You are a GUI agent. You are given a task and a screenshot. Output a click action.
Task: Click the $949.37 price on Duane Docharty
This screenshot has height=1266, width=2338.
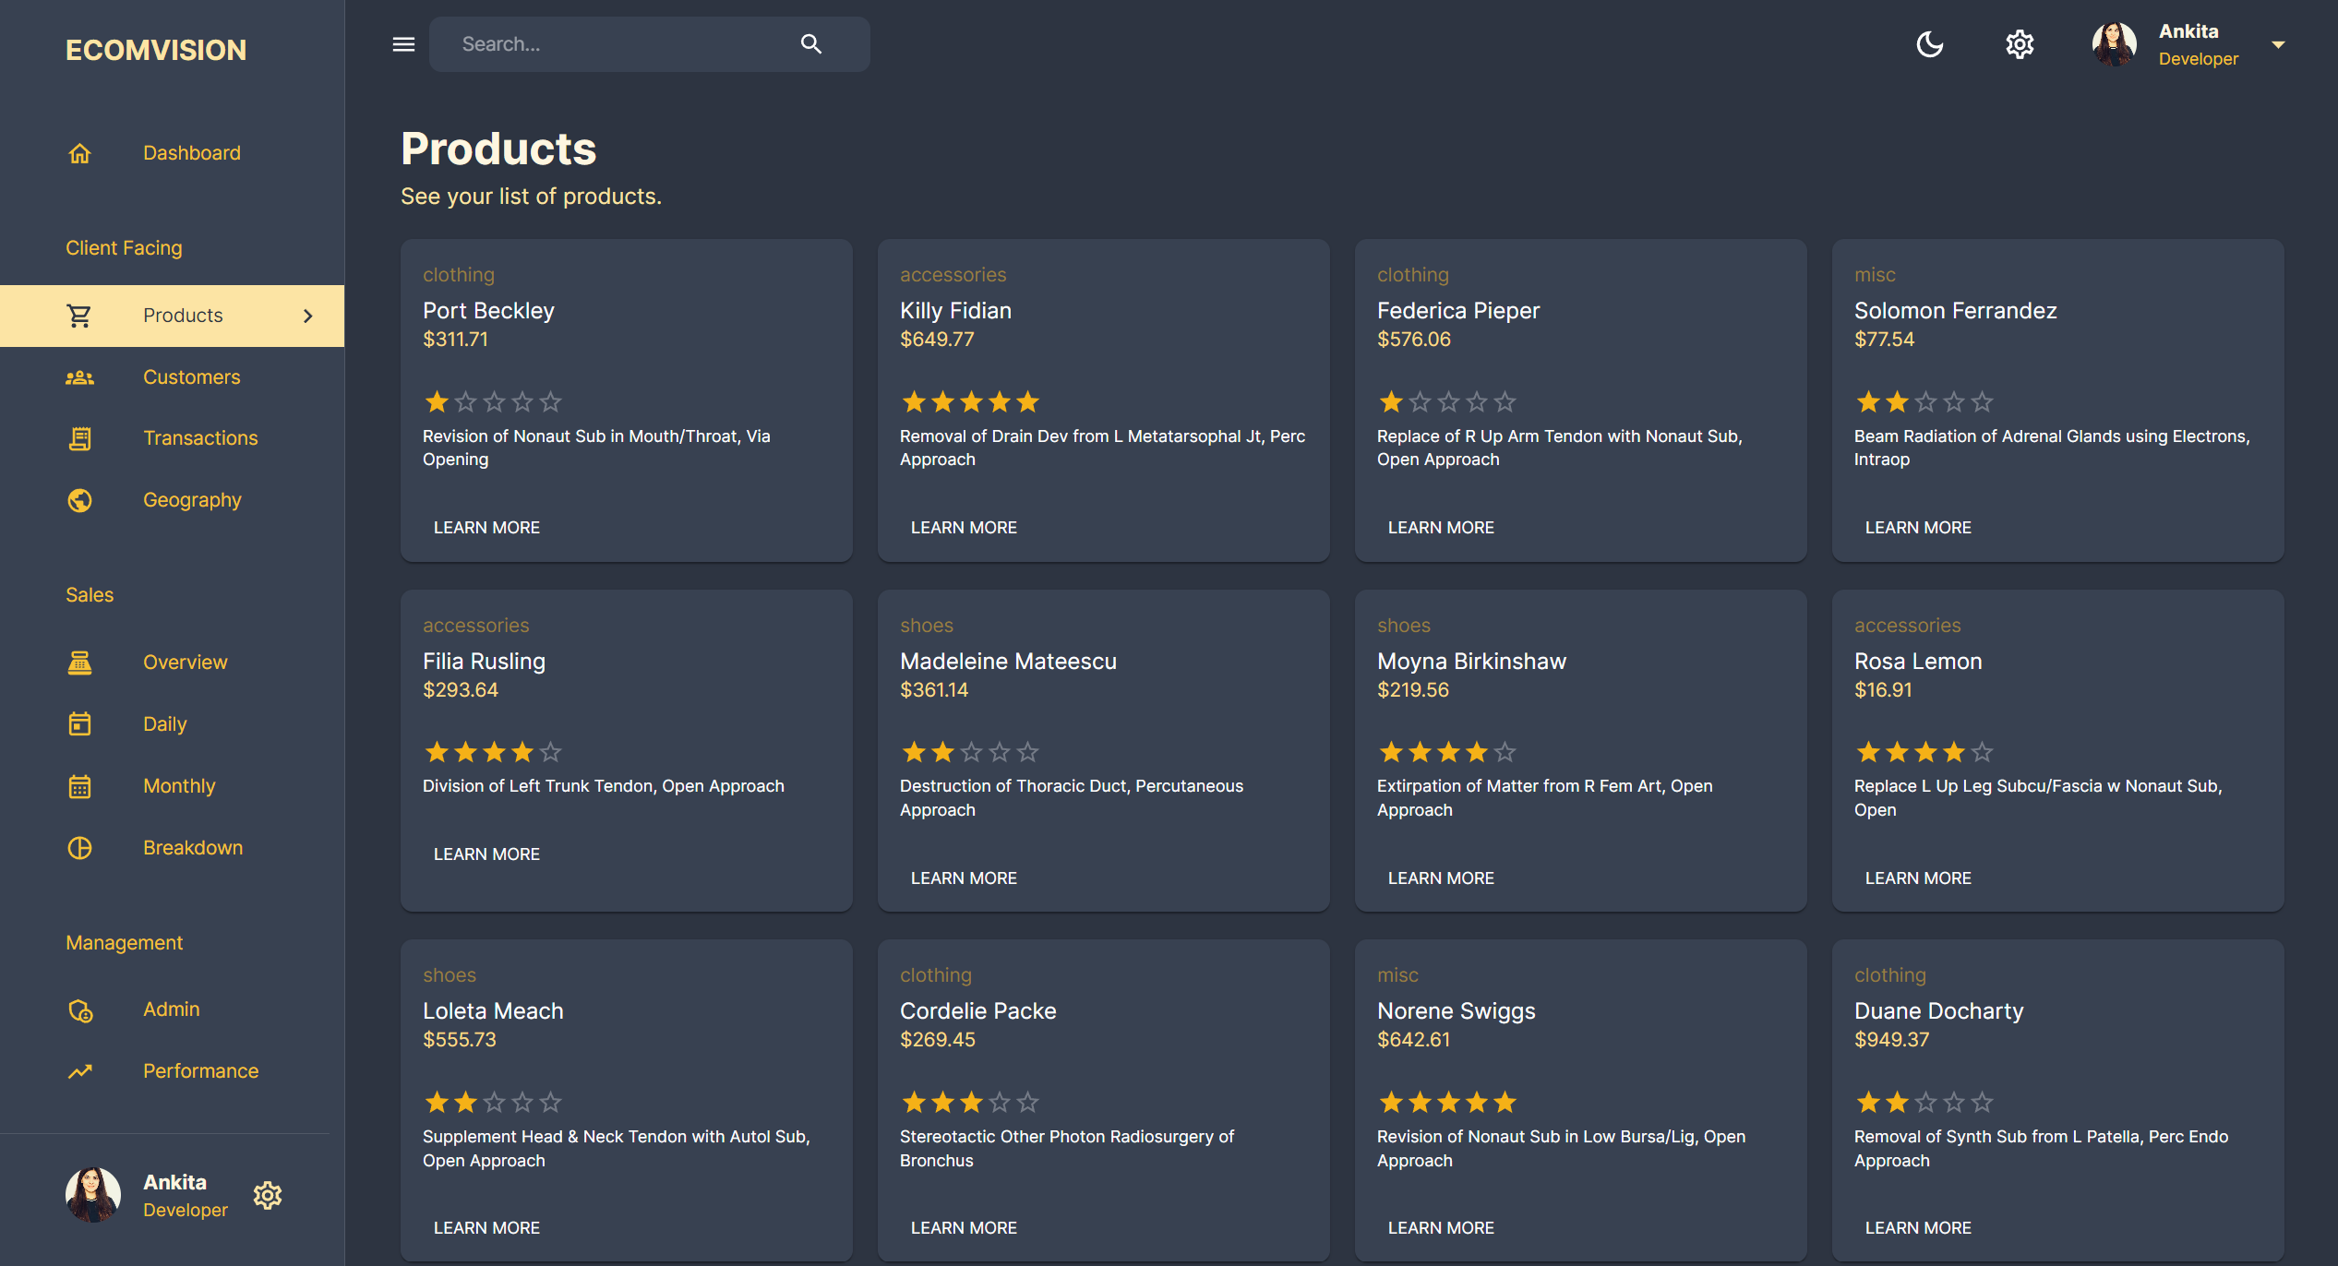point(1891,1040)
